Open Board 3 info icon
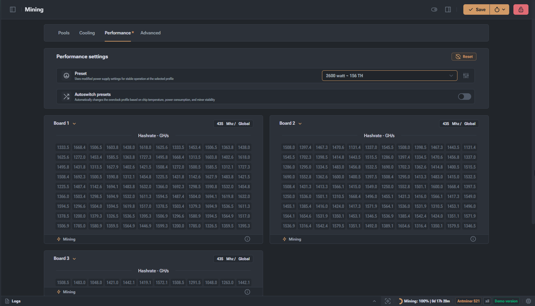 point(247,292)
